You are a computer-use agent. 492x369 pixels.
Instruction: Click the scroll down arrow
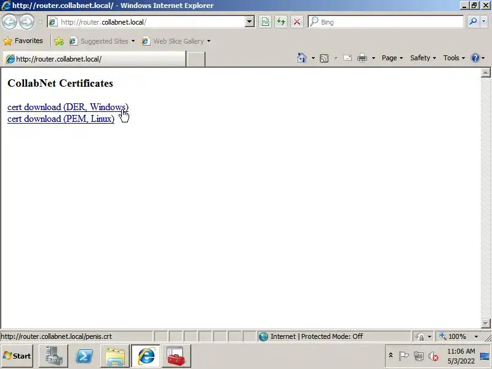point(485,323)
